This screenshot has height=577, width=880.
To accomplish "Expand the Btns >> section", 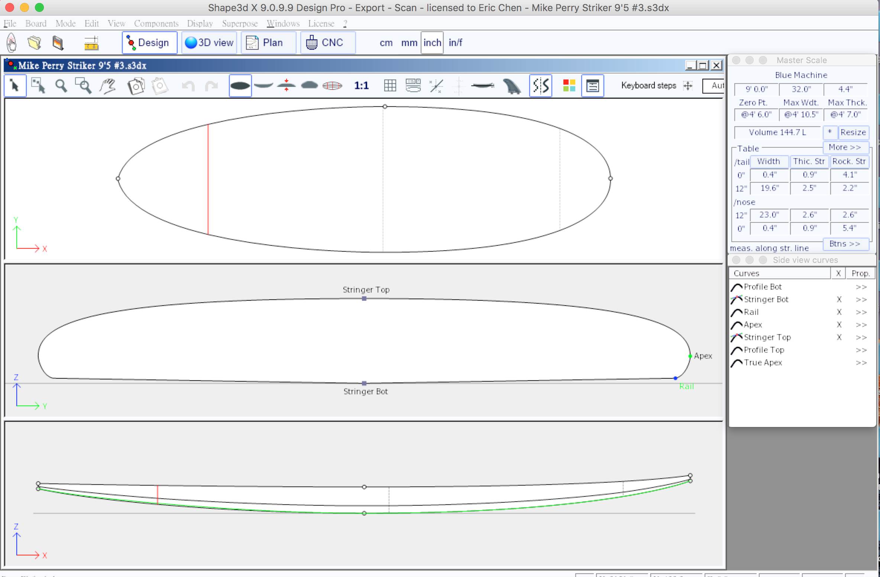I will (845, 244).
